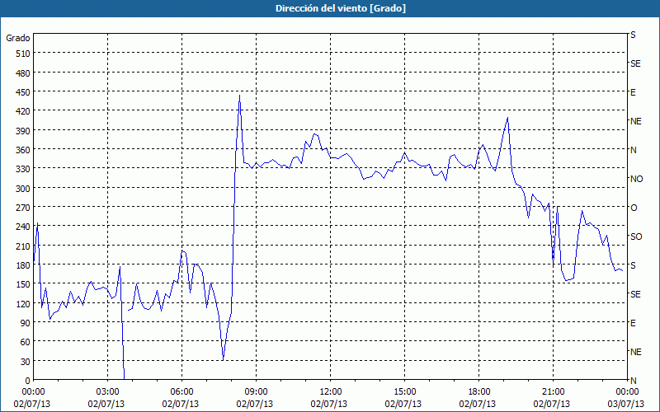Viewport: 660px width, 412px height.
Task: Select the "18:00" time axis label
Action: [478, 392]
